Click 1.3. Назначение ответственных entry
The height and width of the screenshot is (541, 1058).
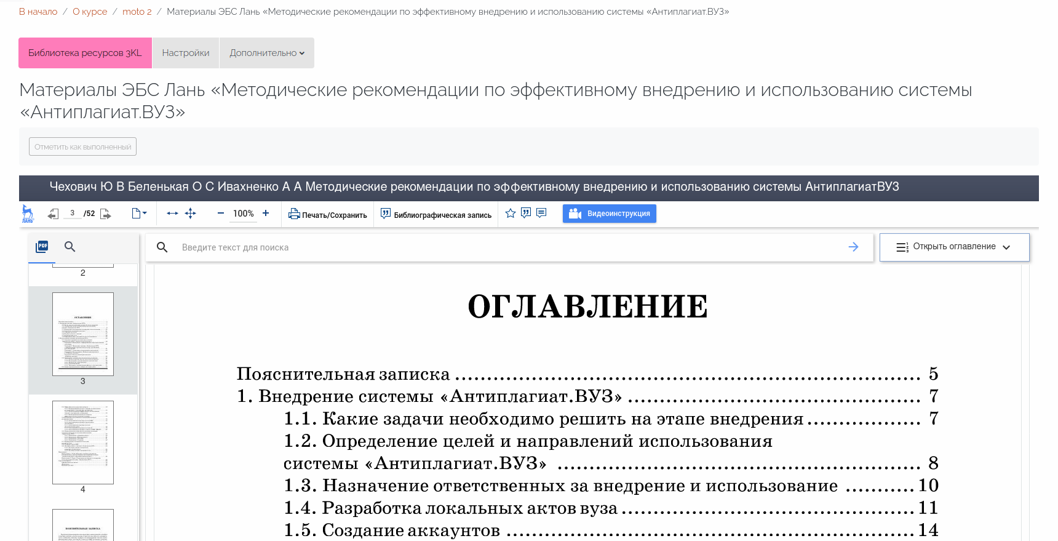(x=611, y=486)
